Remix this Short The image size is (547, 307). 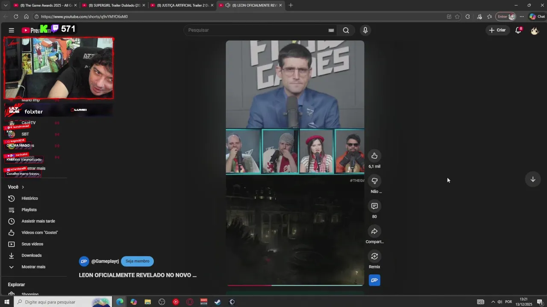pyautogui.click(x=374, y=256)
